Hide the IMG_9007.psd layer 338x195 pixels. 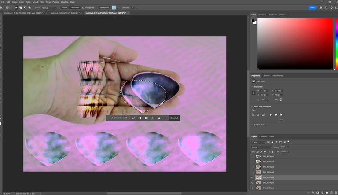[253, 177]
